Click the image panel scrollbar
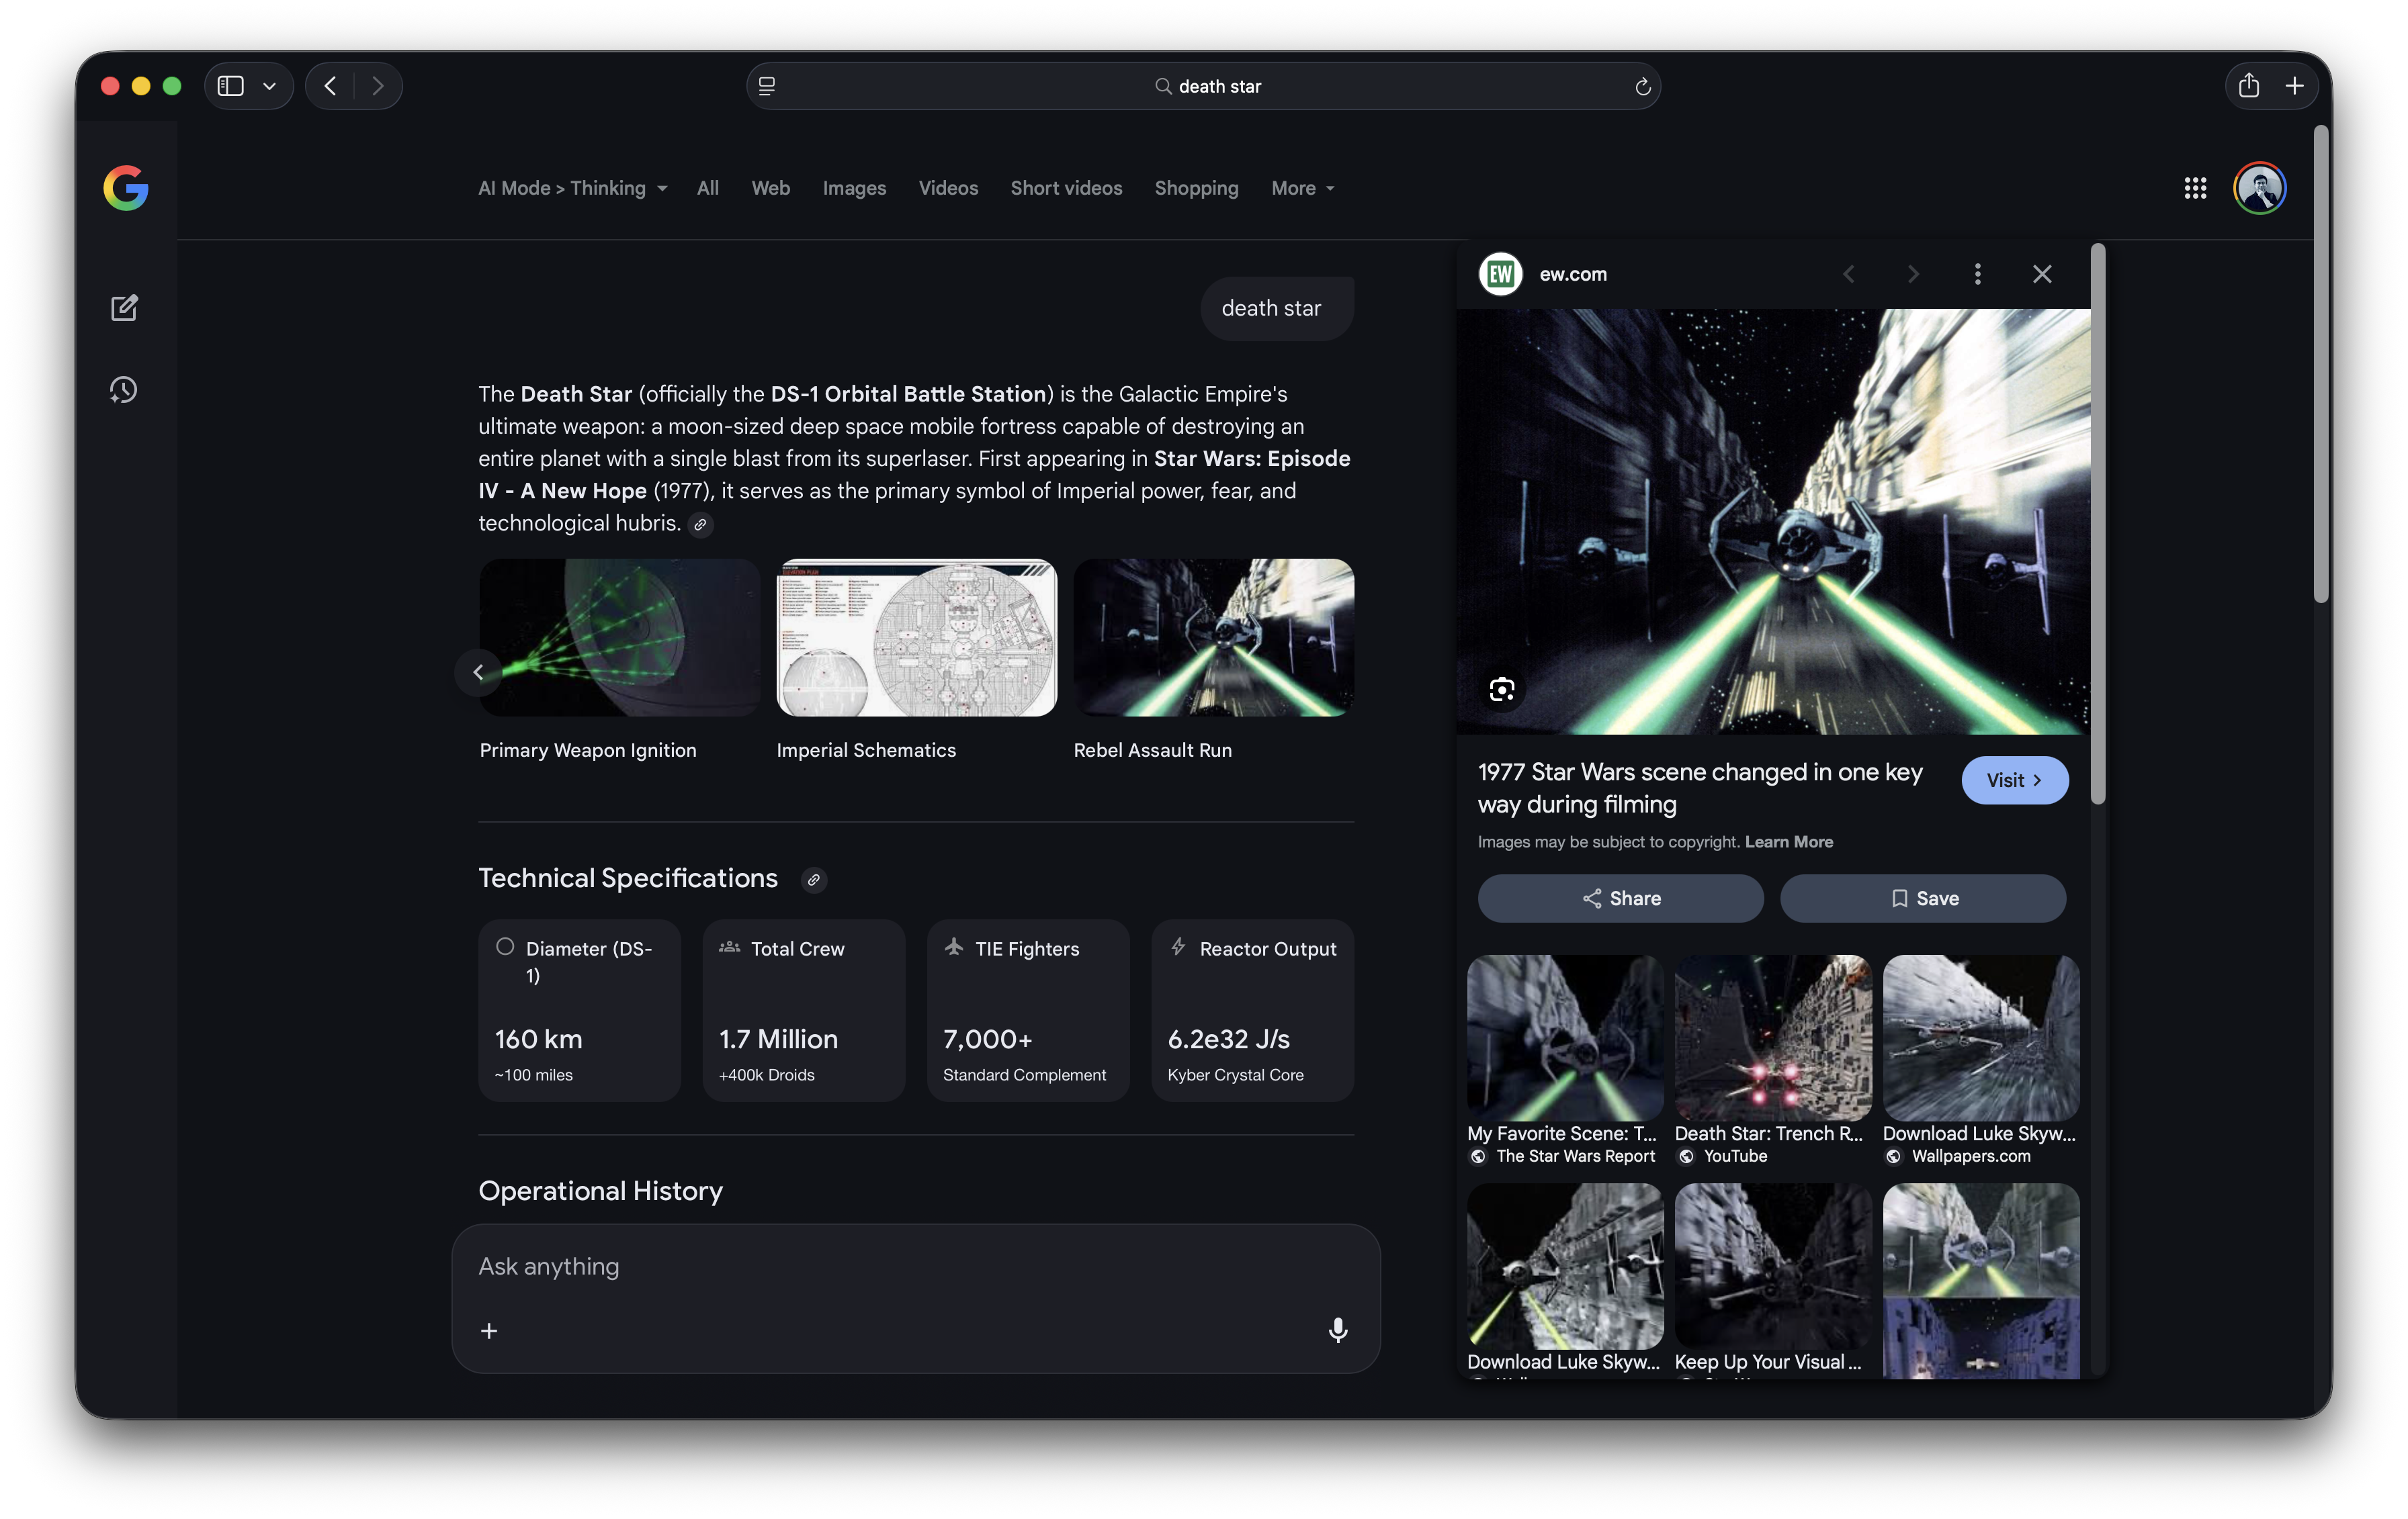This screenshot has height=1519, width=2408. 2098,524
